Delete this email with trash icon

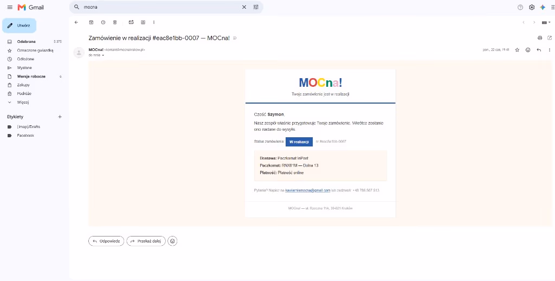click(x=115, y=22)
